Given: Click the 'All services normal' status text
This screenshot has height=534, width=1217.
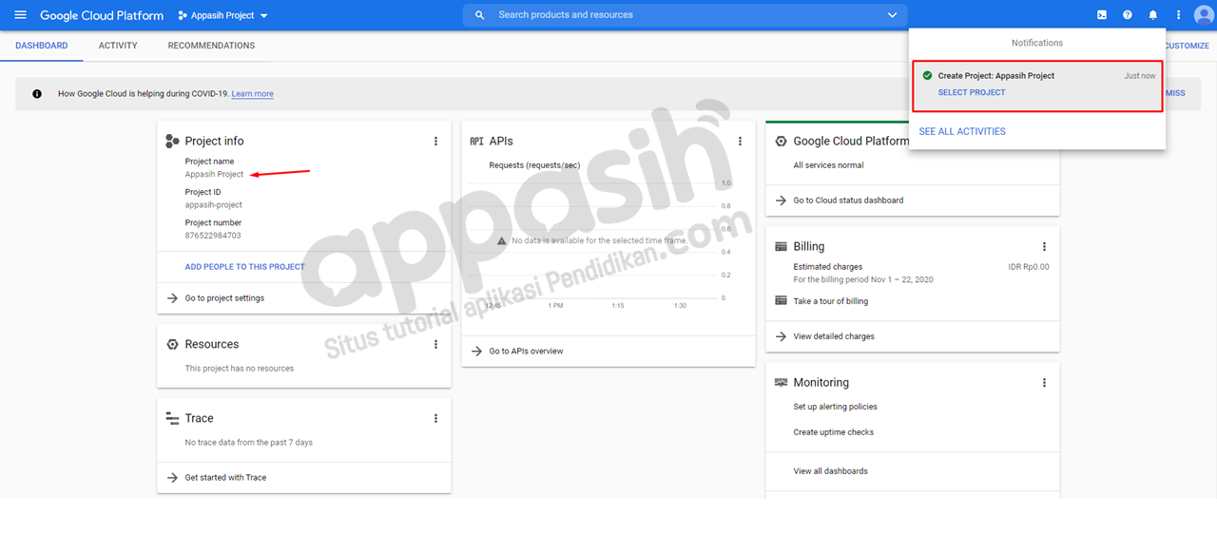Looking at the screenshot, I should 828,165.
